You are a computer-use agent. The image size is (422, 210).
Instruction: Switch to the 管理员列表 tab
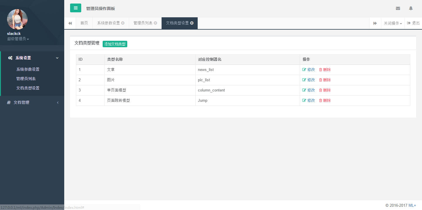[143, 23]
